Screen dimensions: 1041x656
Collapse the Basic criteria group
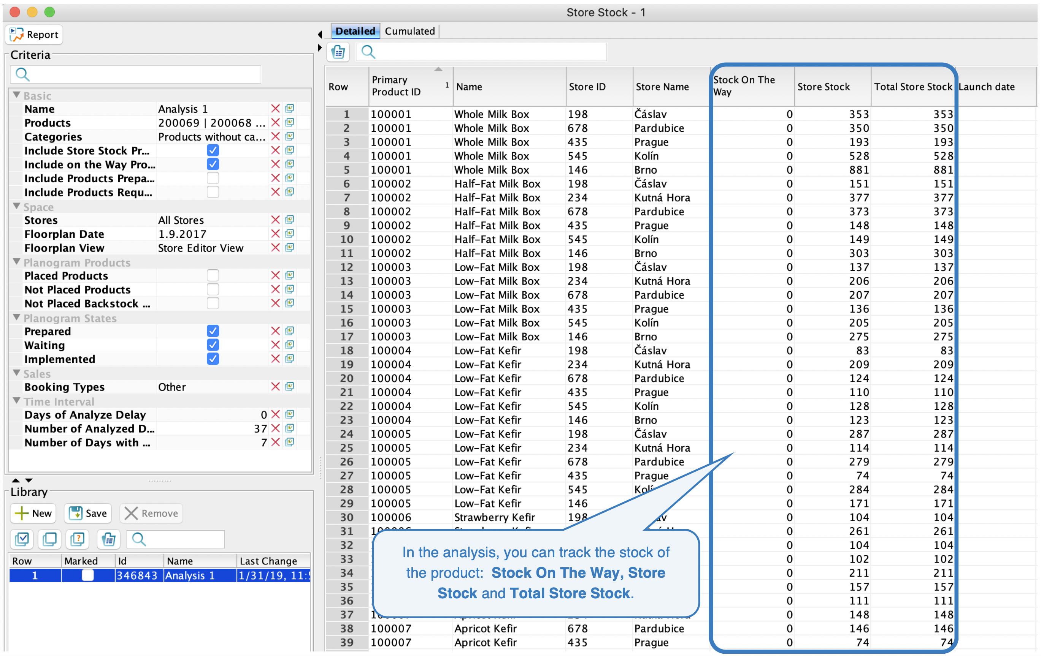pyautogui.click(x=17, y=95)
